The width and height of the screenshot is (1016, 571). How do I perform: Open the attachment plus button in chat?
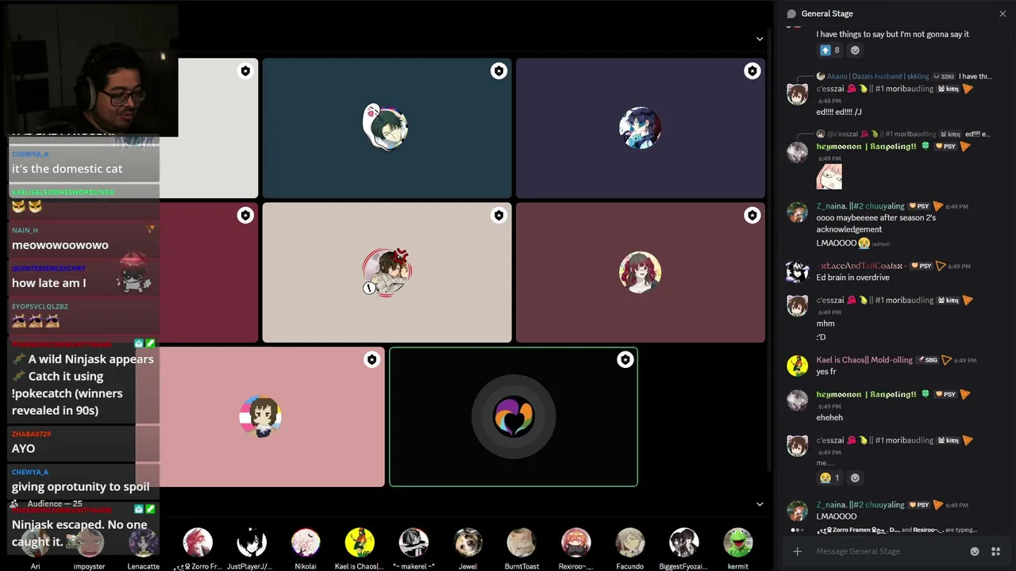point(797,551)
